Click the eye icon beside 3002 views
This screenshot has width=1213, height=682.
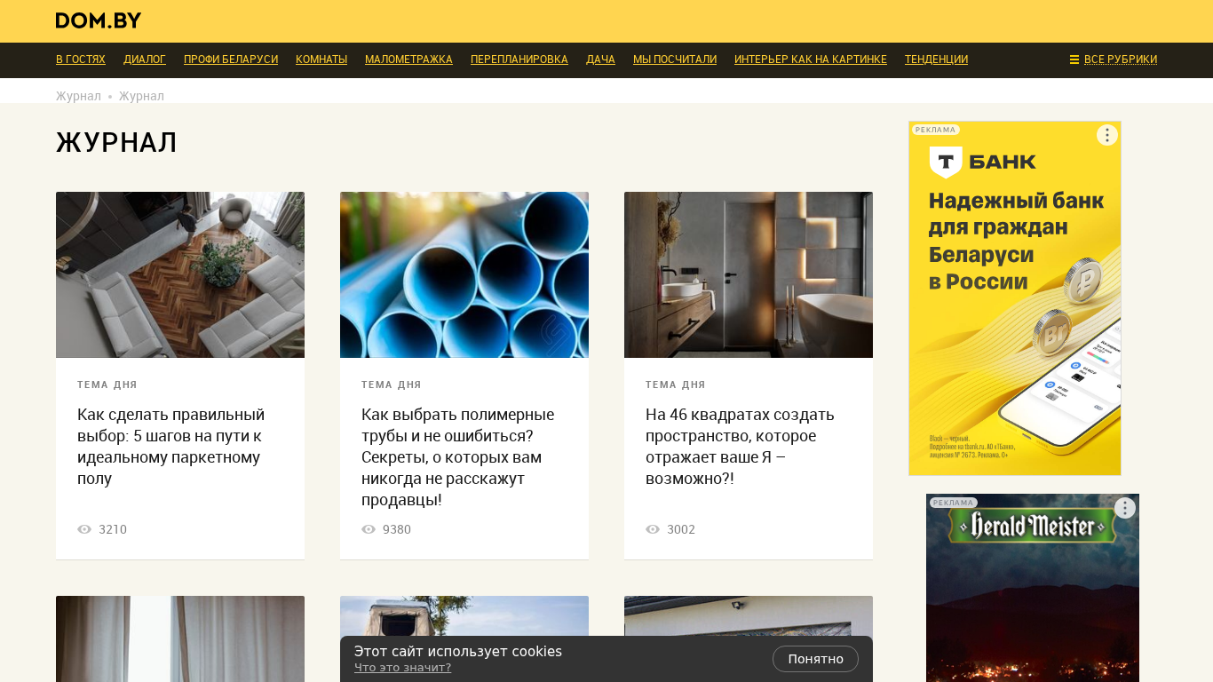pos(653,529)
